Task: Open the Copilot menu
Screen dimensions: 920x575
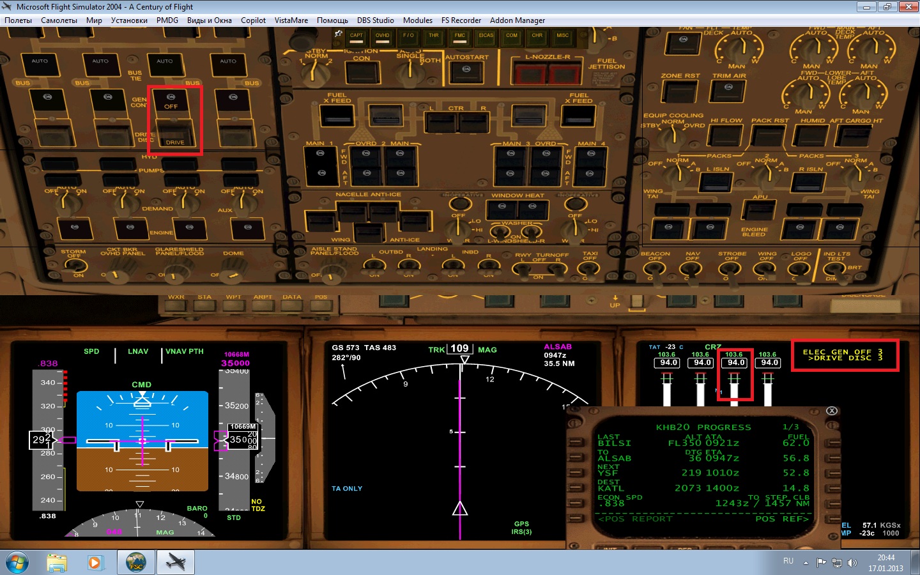Action: tap(253, 20)
